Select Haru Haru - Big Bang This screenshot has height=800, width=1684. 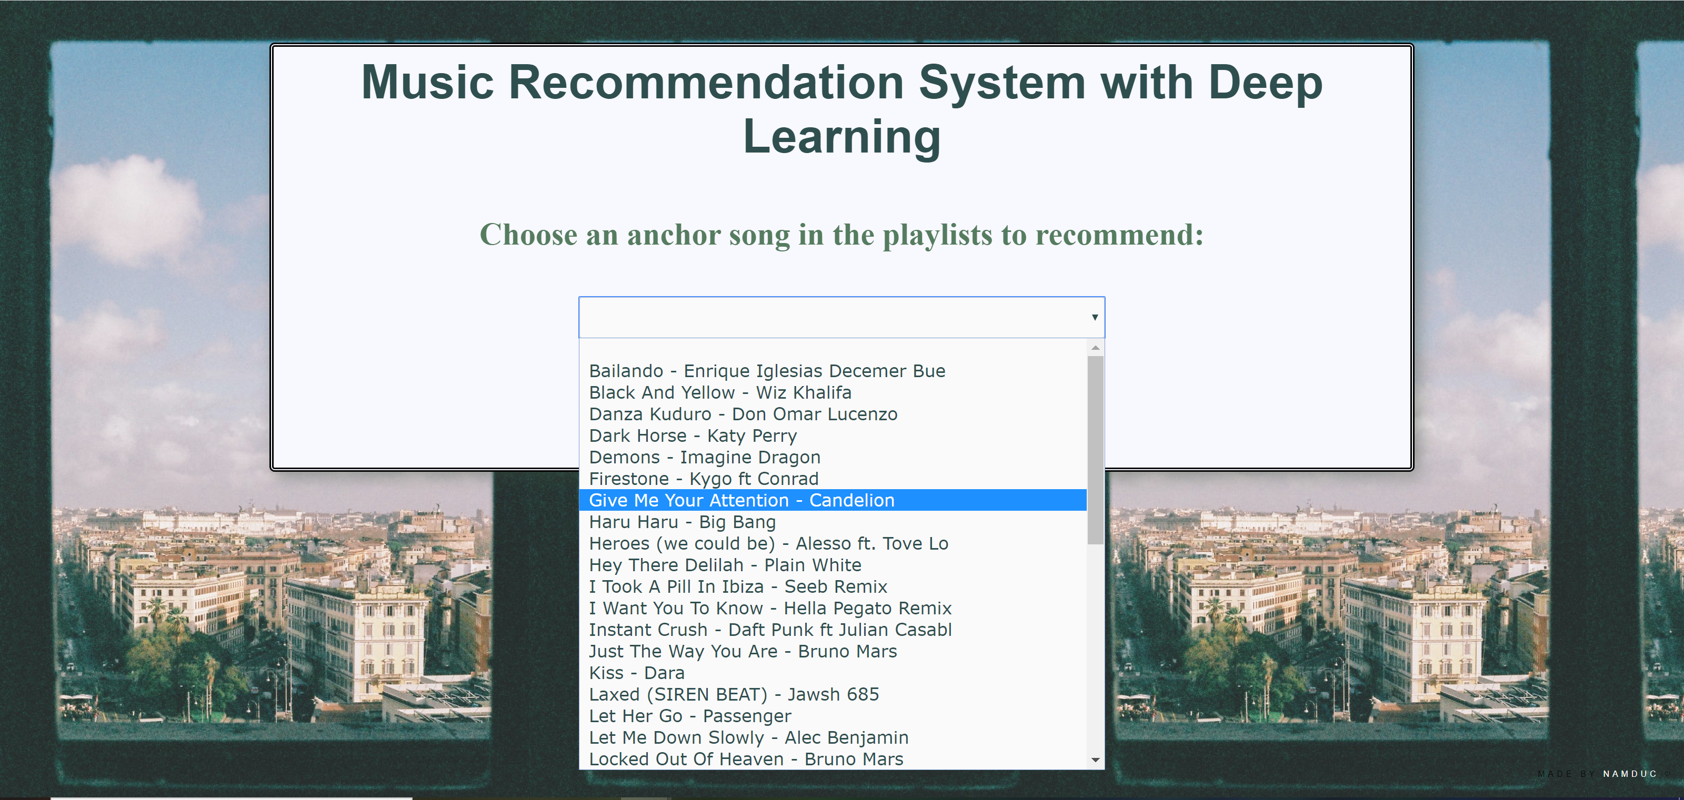[682, 522]
